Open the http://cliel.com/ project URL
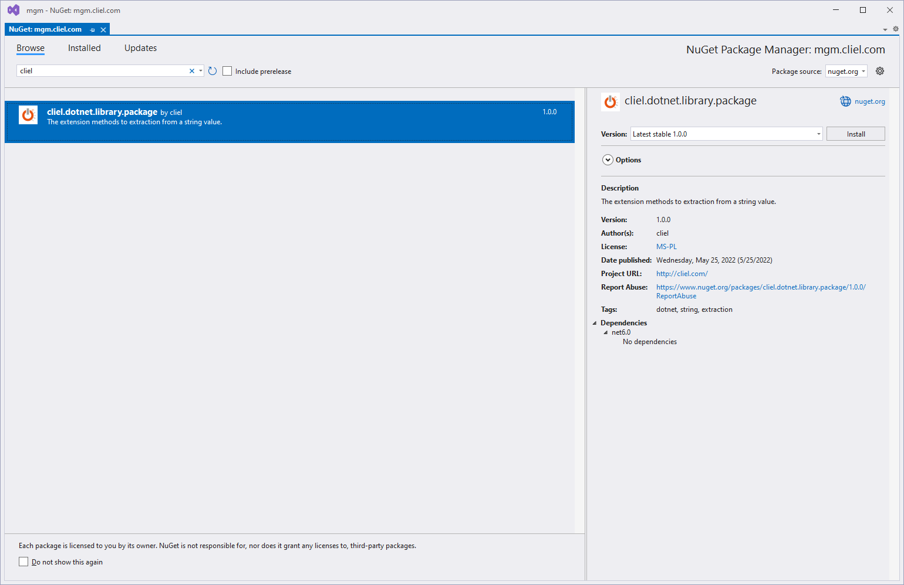The width and height of the screenshot is (904, 585). point(682,274)
